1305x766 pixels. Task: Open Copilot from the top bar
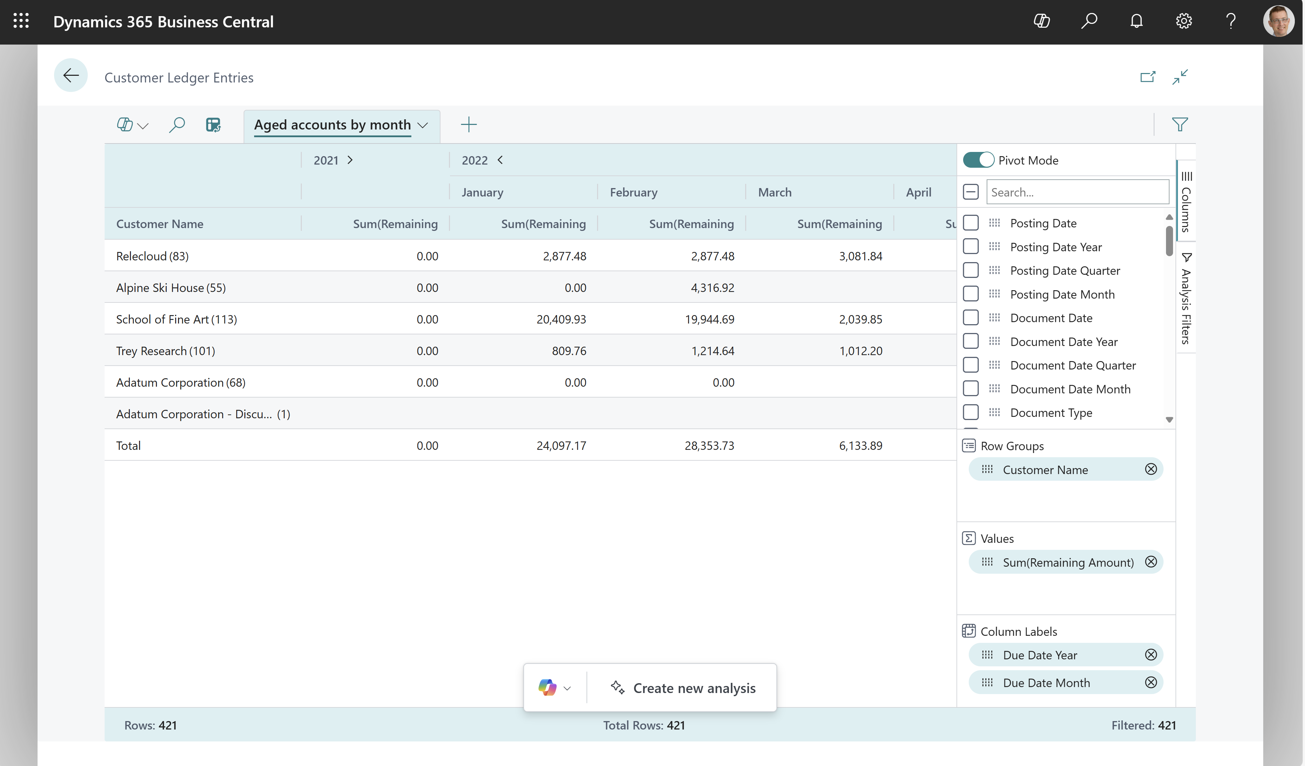[x=1041, y=21]
